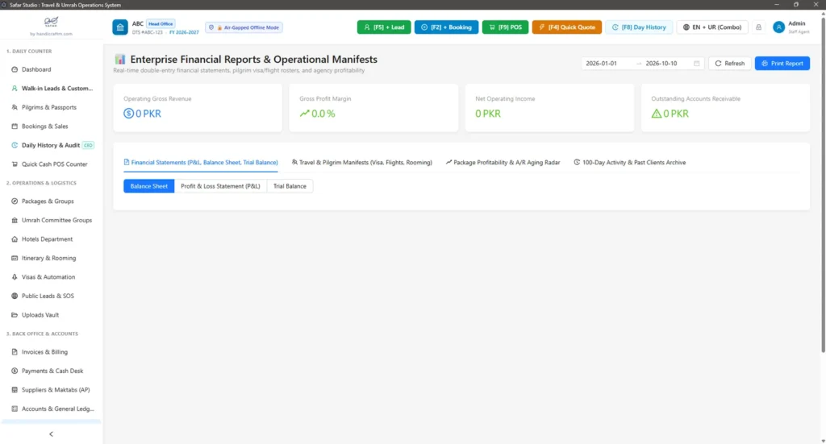Open Visas & Automation
This screenshot has height=444, width=826.
51,276
